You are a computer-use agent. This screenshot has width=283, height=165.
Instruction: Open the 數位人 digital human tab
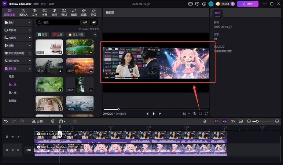pos(23,12)
